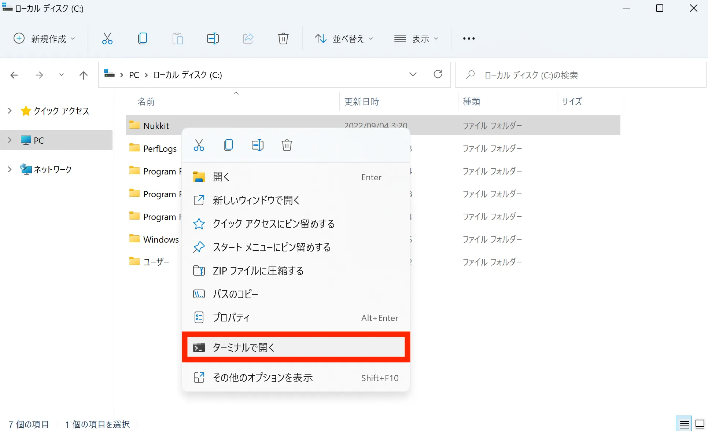
Task: Switch to the details view icon in the status bar
Action: 684,424
